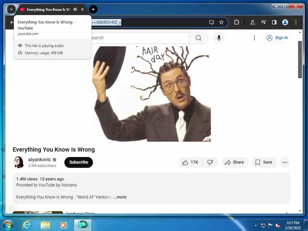Open the muted volume tray icon
Image resolution: width=308 pixels, height=231 pixels.
click(x=278, y=225)
